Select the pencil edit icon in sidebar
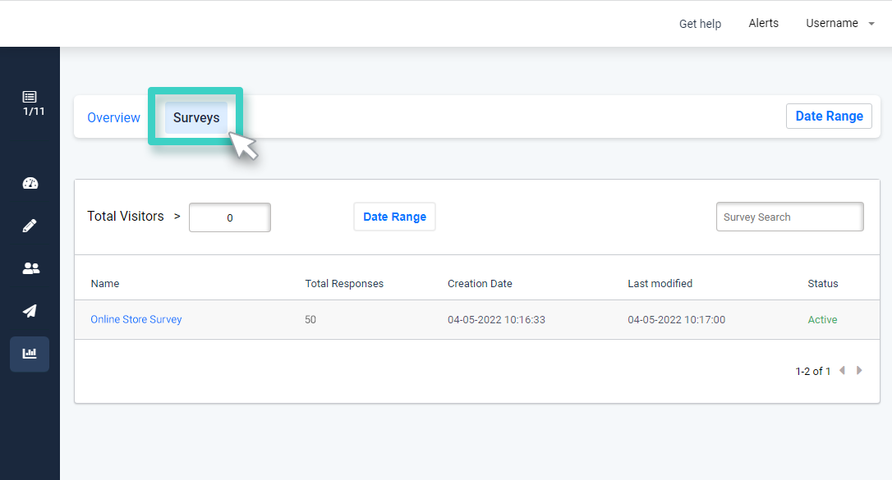892x480 pixels. click(x=30, y=226)
